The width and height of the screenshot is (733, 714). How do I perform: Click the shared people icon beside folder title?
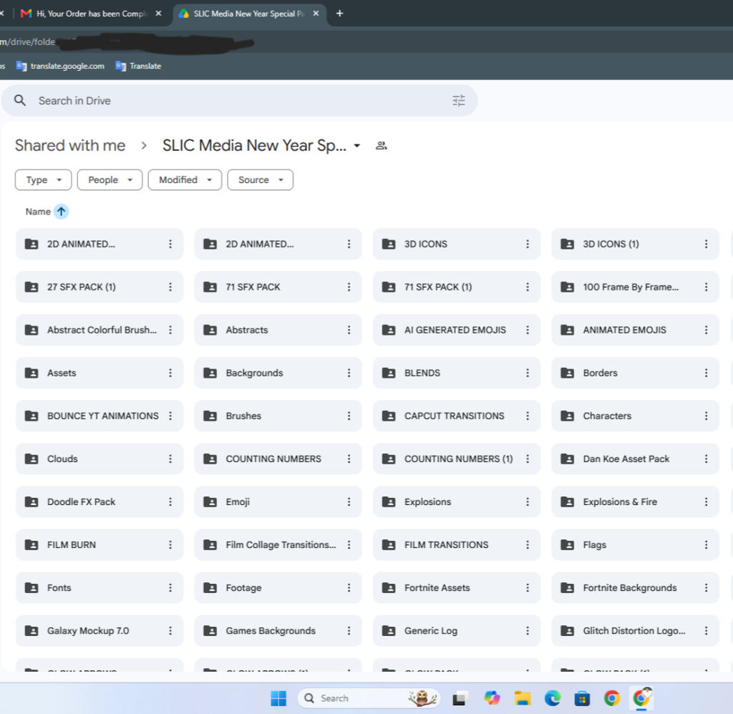click(382, 146)
